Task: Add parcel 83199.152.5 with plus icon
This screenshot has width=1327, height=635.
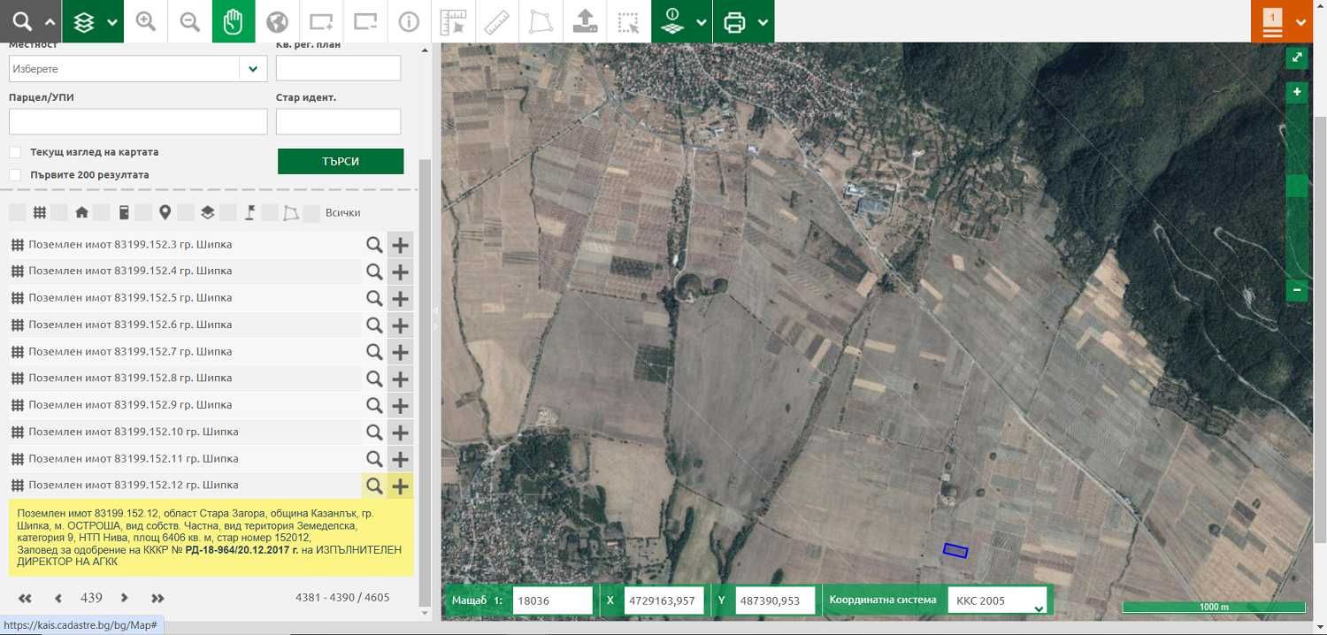Action: point(400,298)
